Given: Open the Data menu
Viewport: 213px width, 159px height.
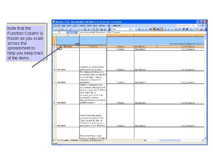Looking at the screenshot, I should point(95,26).
